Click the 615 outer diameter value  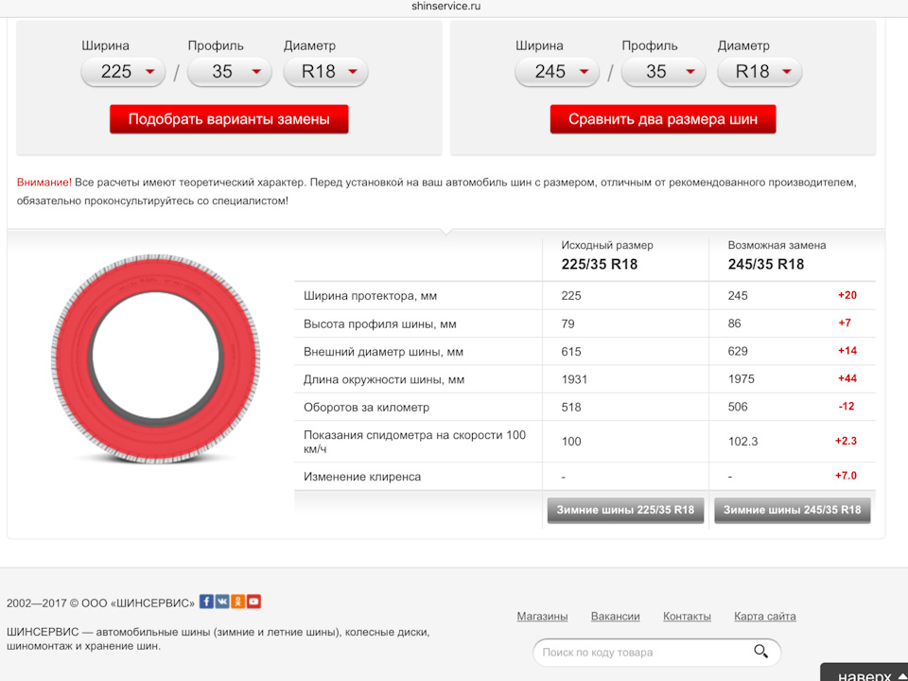571,352
